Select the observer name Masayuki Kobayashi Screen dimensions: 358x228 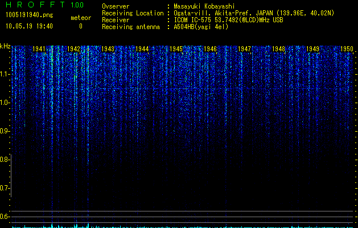point(204,6)
